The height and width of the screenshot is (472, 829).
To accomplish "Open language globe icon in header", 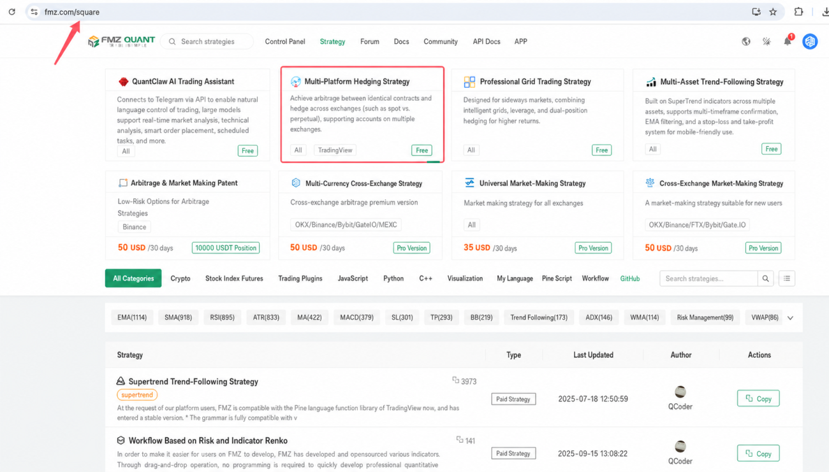I will click(746, 41).
